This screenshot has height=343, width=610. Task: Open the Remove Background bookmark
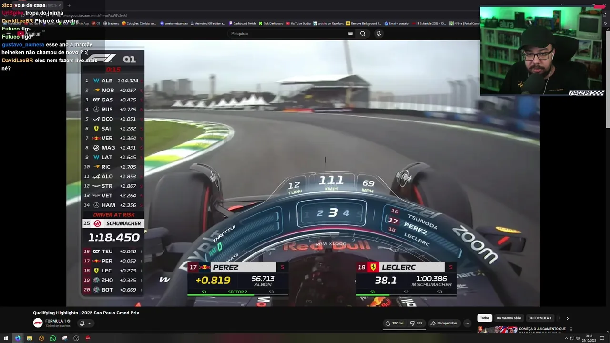363,23
